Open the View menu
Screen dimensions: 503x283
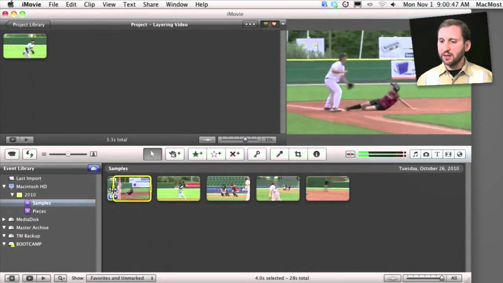coord(109,4)
